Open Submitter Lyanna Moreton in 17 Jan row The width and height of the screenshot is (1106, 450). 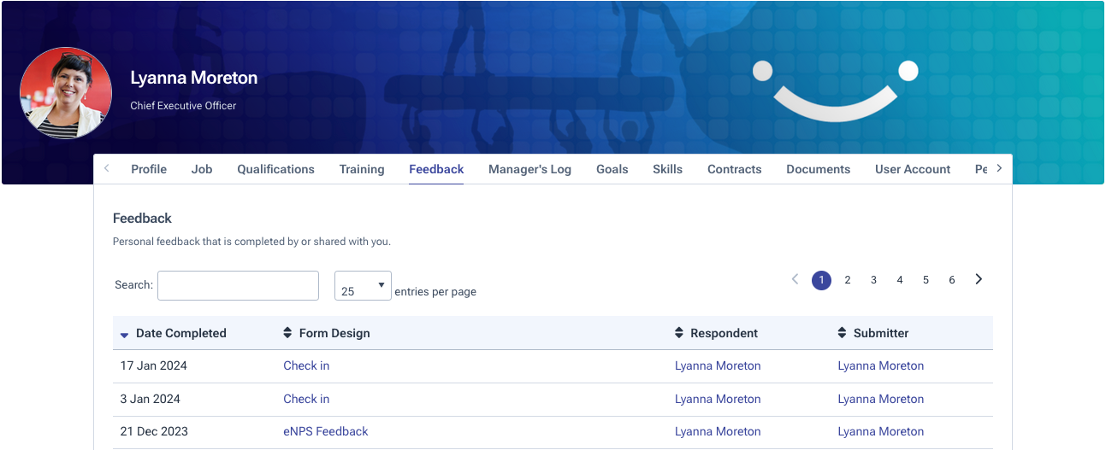(881, 365)
